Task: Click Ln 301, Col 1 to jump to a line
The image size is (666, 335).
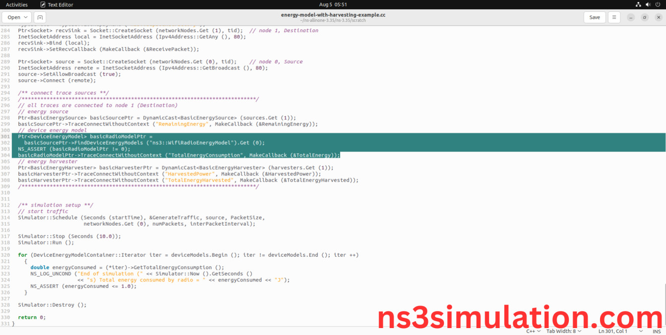Action: click(612, 331)
